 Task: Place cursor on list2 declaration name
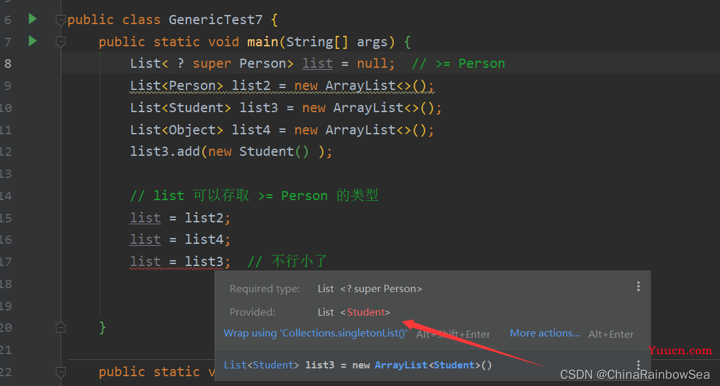(250, 85)
